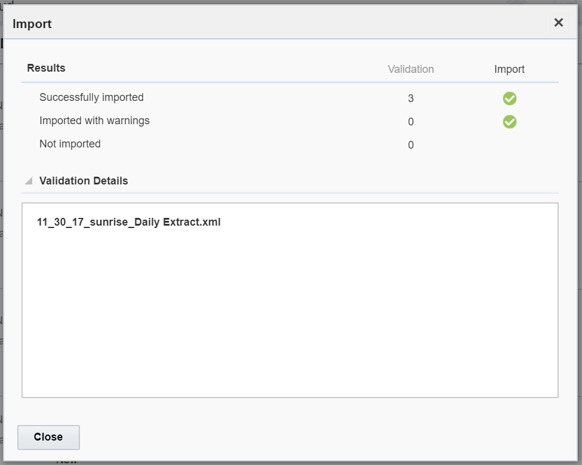Viewport: 582px width, 465px height.
Task: Click the Imported with warnings label
Action: pos(94,121)
